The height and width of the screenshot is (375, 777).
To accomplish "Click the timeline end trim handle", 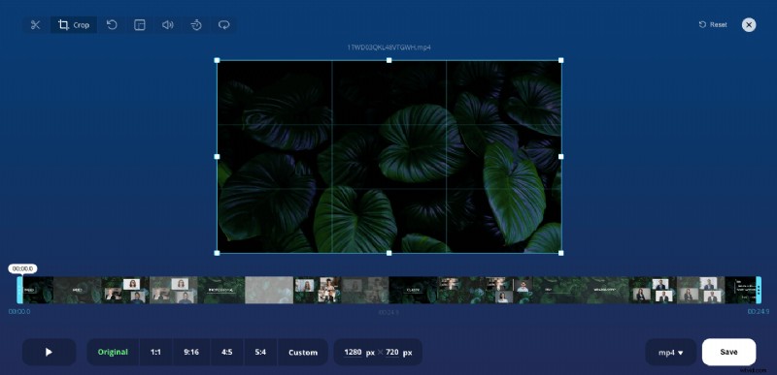I will point(759,290).
